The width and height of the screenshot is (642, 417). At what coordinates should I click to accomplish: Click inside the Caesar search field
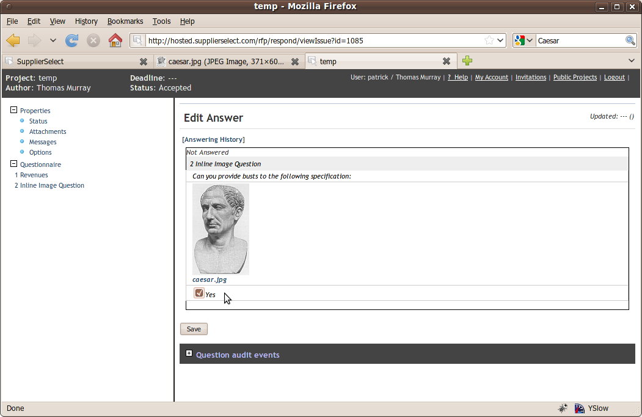[580, 40]
